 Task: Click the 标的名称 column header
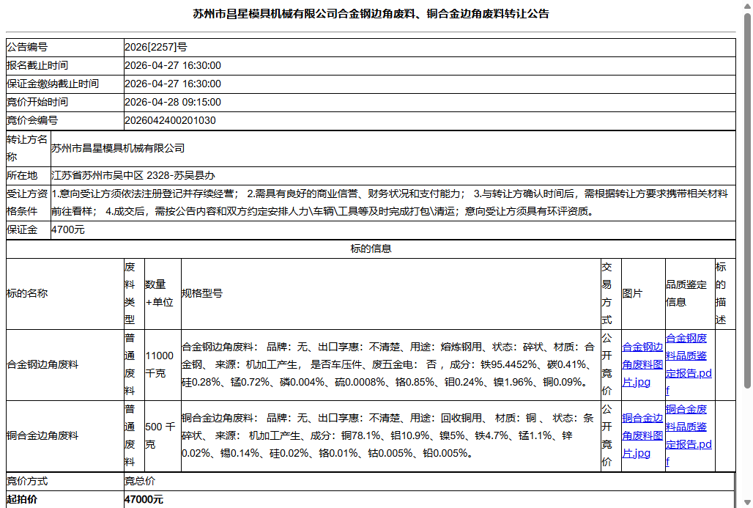pos(65,293)
